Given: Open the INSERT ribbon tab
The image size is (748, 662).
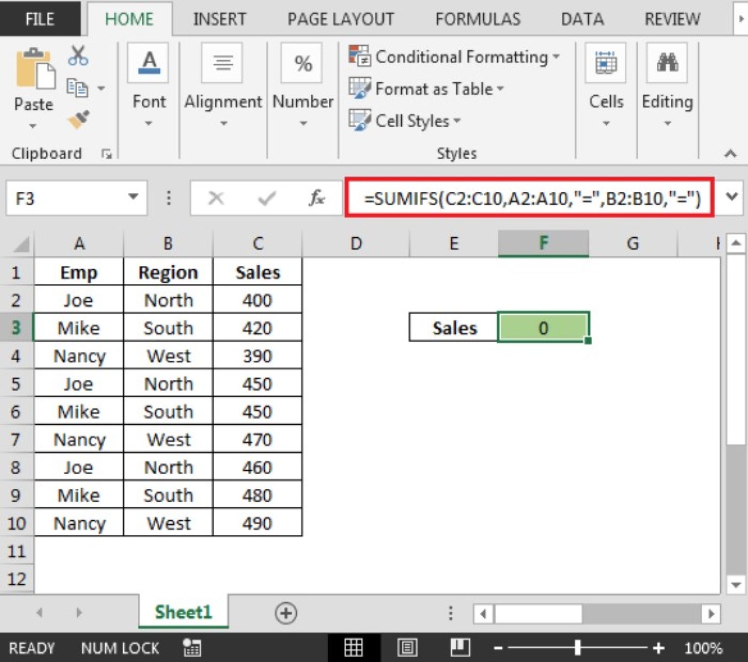Looking at the screenshot, I should pos(220,19).
